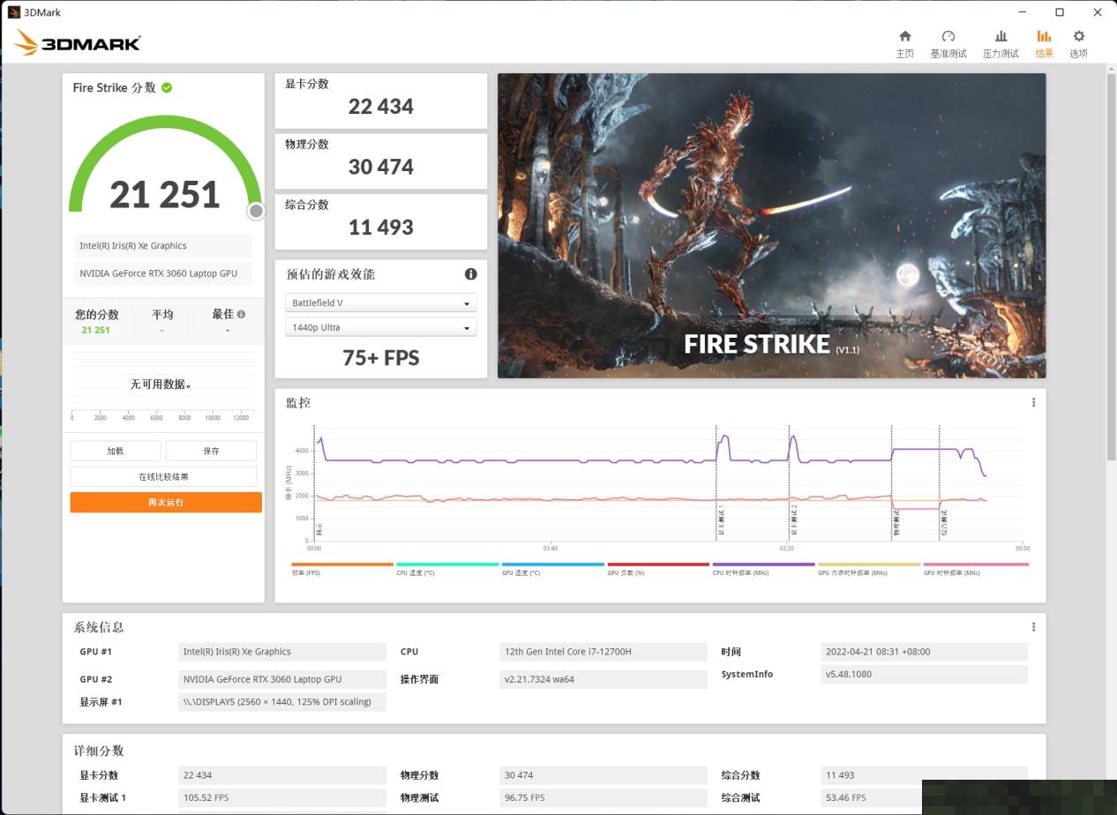This screenshot has height=815, width=1117.
Task: Click the 无可用数据 message in the score chart
Action: [161, 384]
